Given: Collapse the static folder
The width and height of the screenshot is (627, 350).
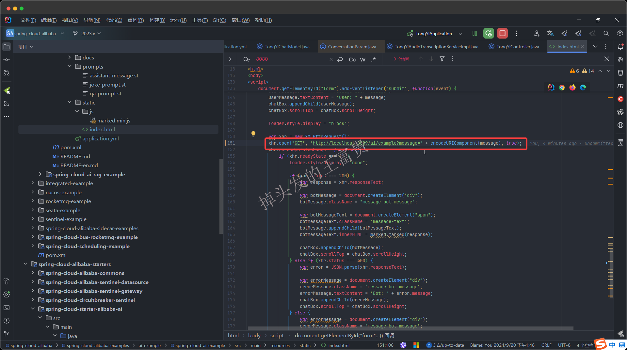Looking at the screenshot, I should [69, 102].
